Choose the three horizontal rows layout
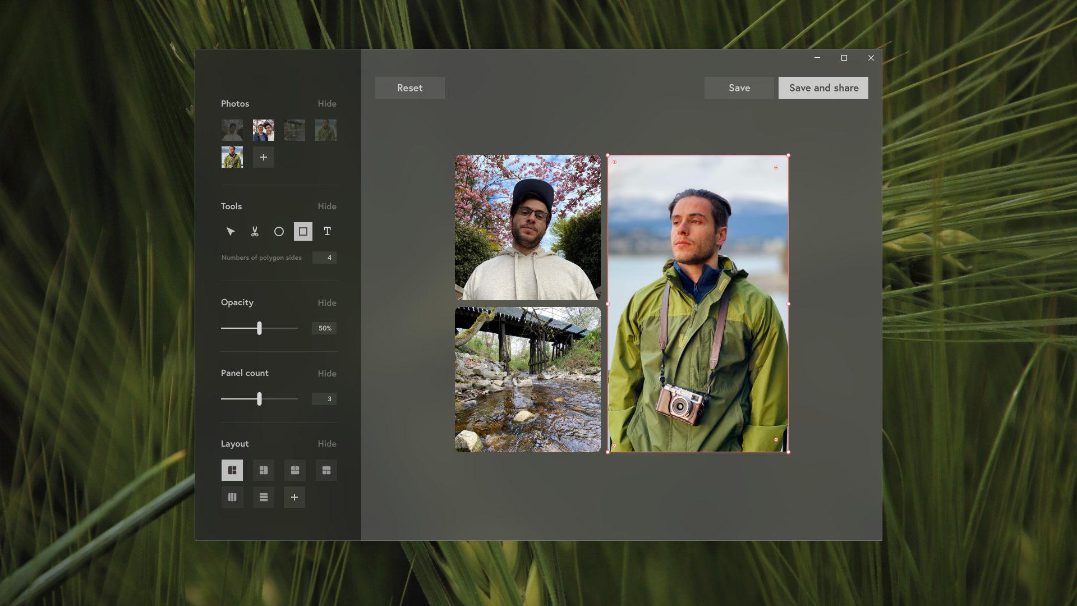The image size is (1077, 606). [x=264, y=497]
